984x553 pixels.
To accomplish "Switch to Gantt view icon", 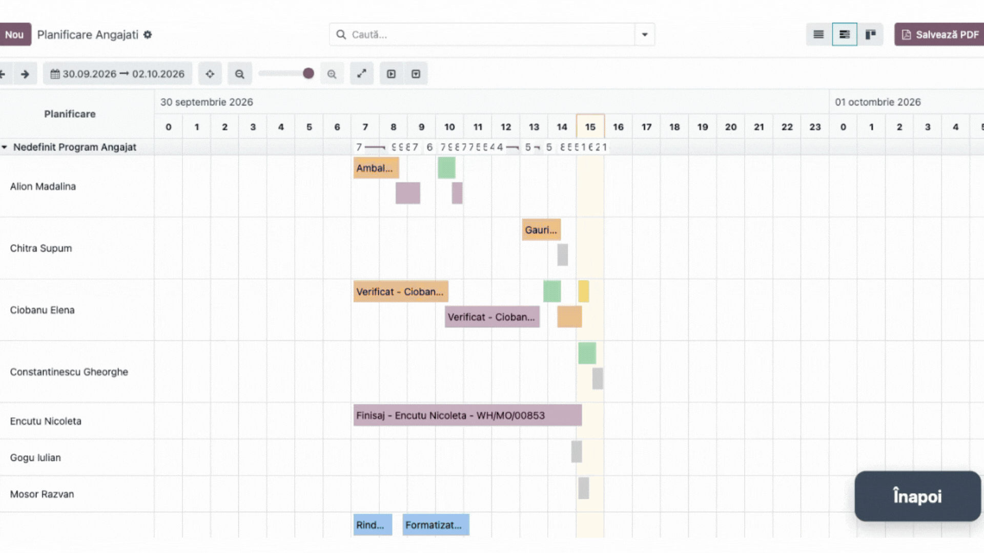I will click(x=845, y=34).
